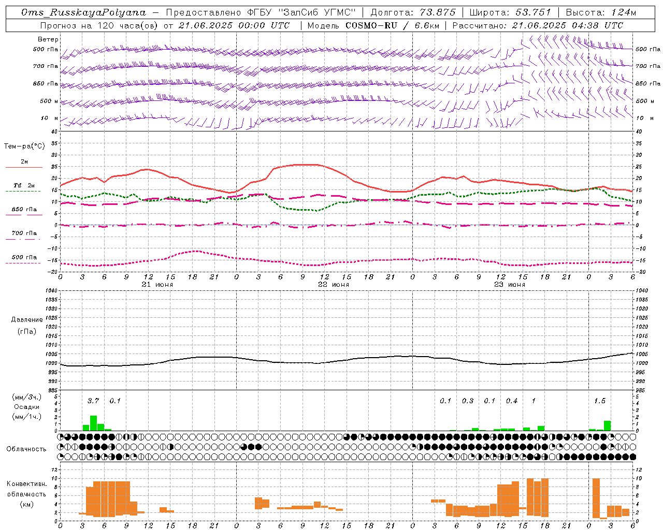
Task: Click the 850 гПа temperature legend label
Action: 24,209
